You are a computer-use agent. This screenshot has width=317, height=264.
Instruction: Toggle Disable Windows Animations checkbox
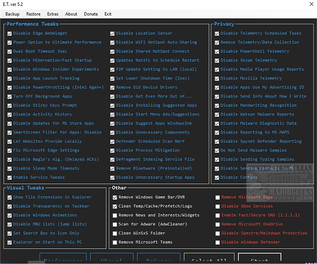10,215
